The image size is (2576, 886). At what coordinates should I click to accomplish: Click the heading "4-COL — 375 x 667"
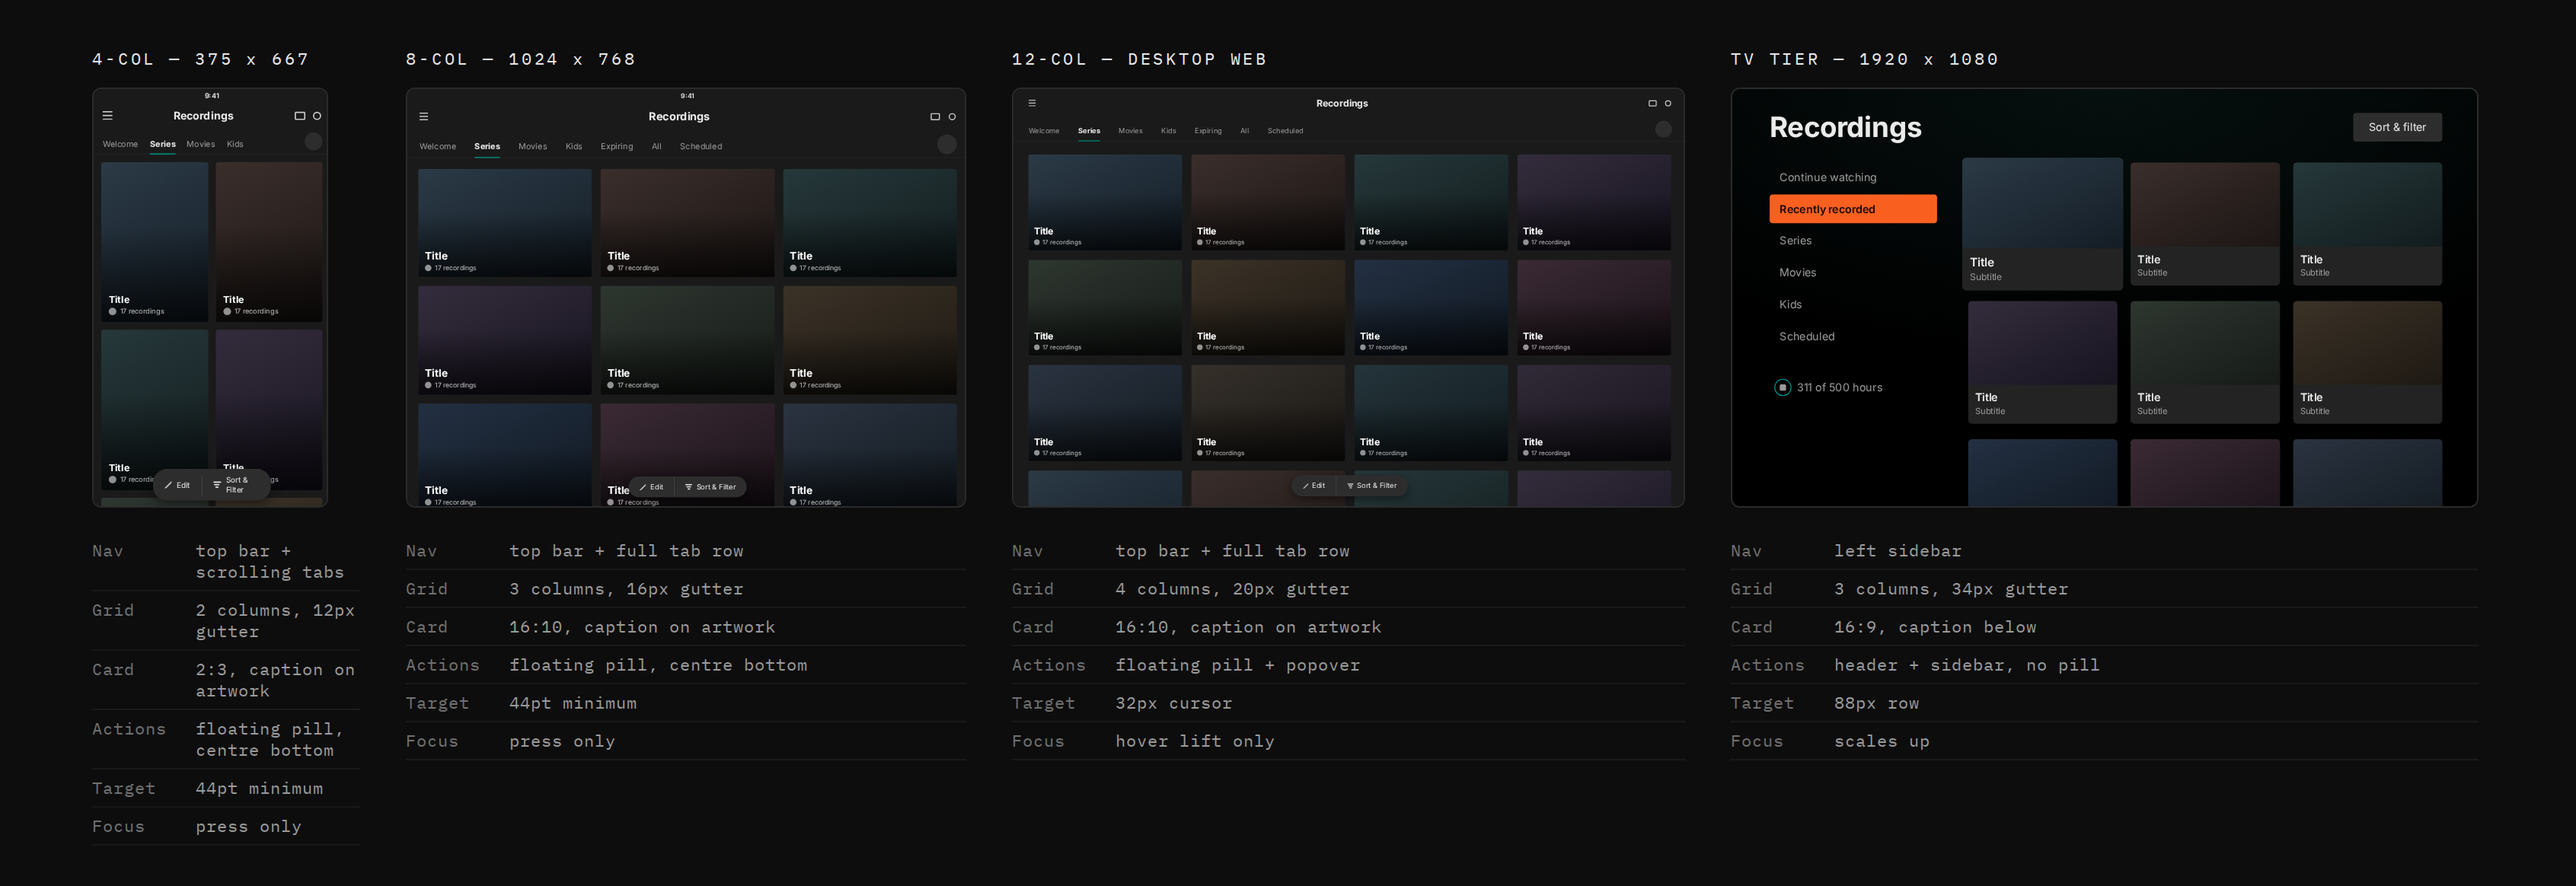click(x=201, y=59)
